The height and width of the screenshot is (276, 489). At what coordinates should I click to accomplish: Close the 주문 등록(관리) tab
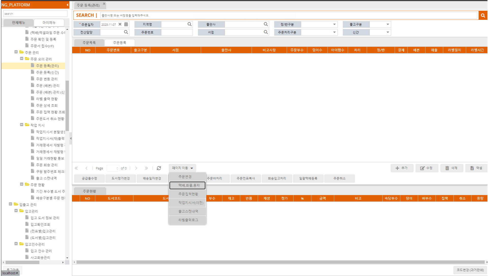[104, 4]
